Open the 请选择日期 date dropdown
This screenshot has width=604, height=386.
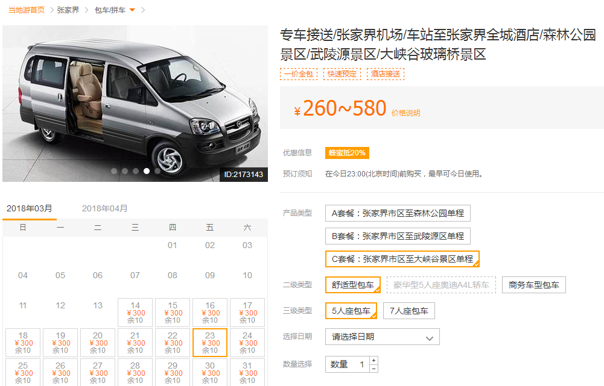click(x=382, y=337)
